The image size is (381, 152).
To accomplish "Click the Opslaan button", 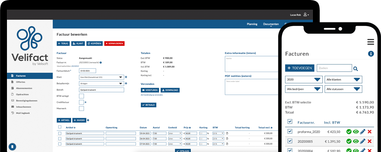I will (x=183, y=150).
